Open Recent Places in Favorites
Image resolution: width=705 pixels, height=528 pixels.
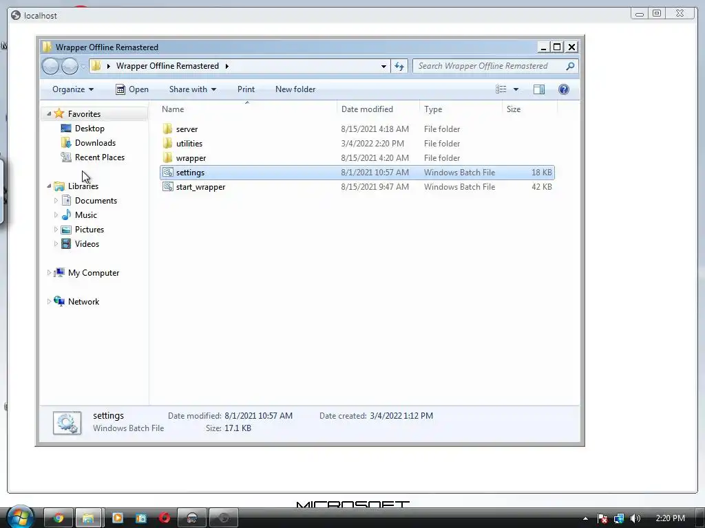tap(99, 157)
